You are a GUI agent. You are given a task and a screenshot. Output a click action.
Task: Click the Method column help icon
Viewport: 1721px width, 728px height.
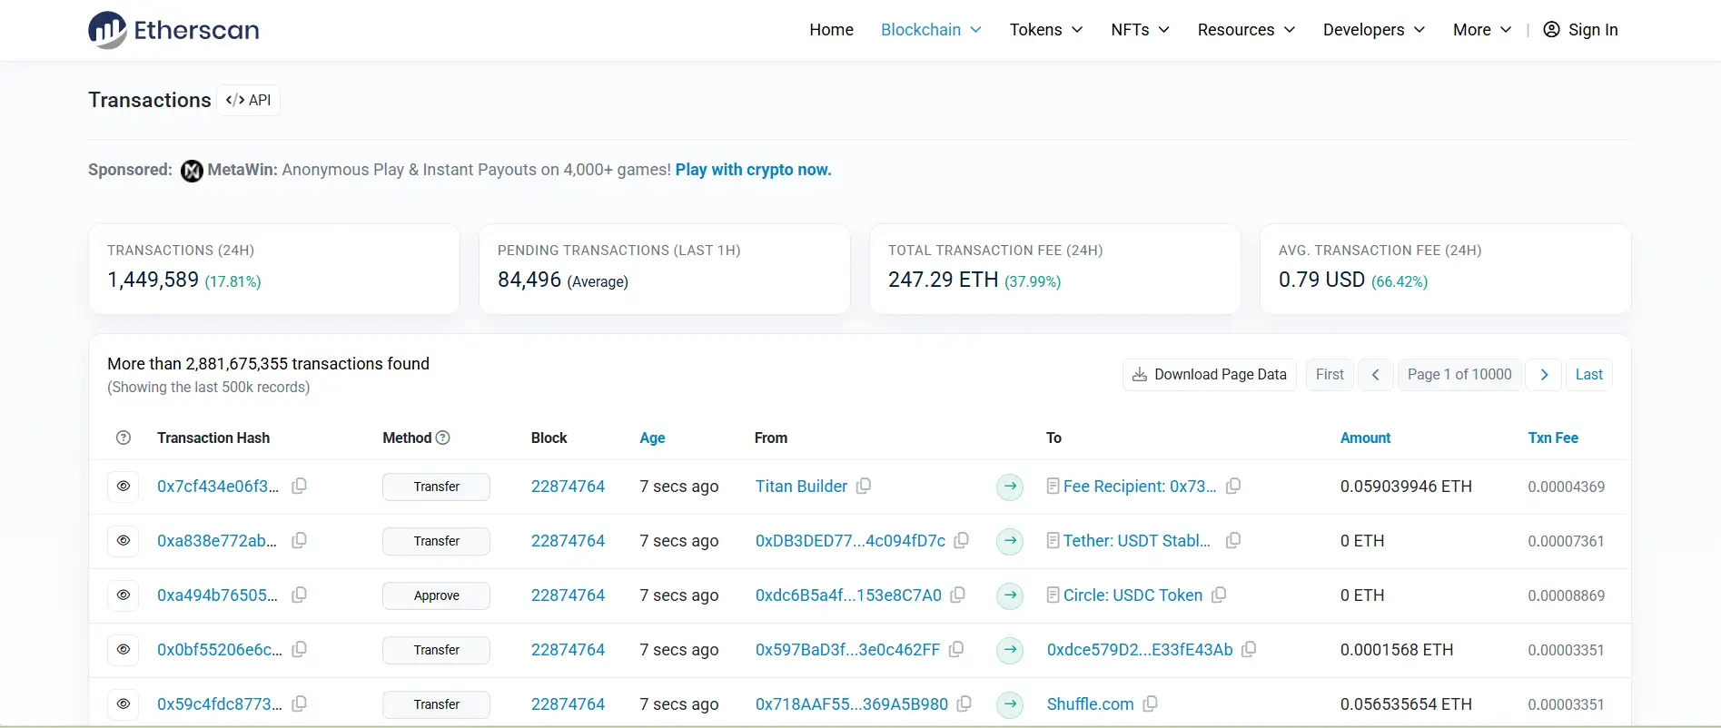(x=443, y=438)
